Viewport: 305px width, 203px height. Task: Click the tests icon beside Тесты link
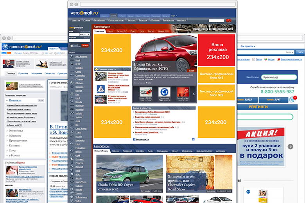tap(253, 59)
